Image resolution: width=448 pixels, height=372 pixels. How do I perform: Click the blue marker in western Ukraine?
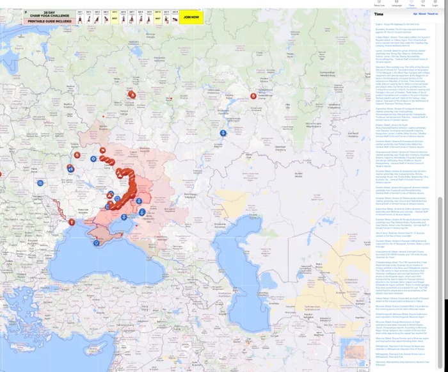pos(40,183)
